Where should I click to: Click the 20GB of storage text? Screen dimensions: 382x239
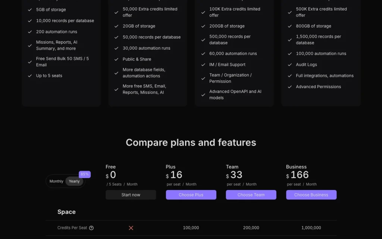pos(139,26)
